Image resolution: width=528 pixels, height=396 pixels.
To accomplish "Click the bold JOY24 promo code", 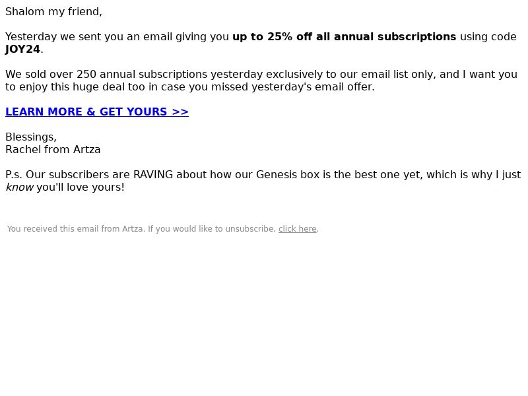I will (x=22, y=49).
